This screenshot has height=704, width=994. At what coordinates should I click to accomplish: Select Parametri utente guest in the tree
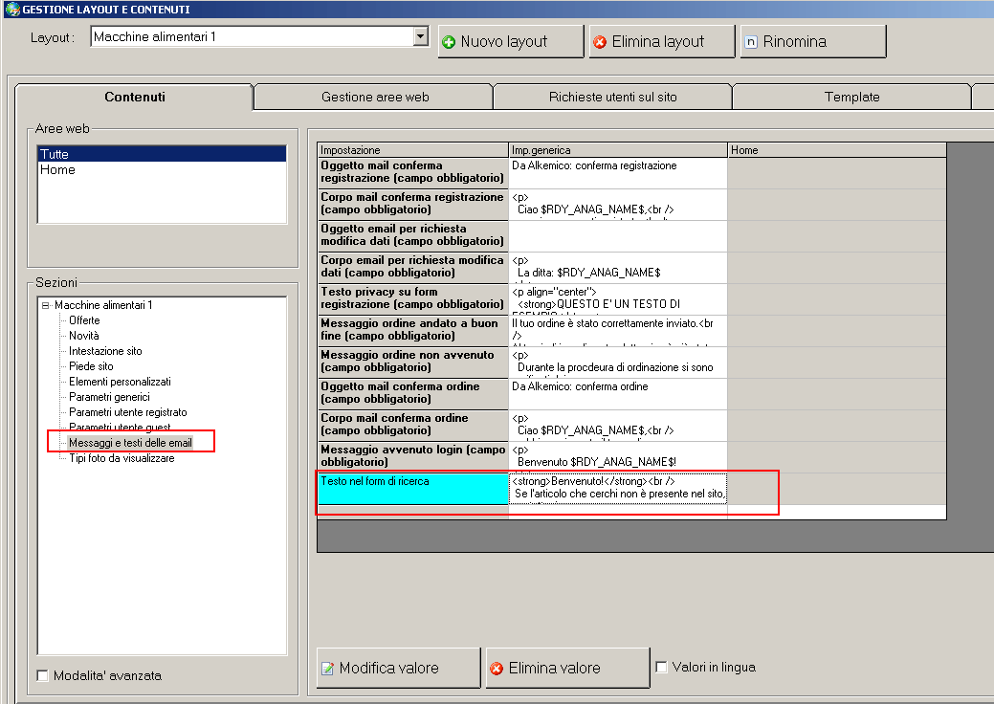(120, 428)
